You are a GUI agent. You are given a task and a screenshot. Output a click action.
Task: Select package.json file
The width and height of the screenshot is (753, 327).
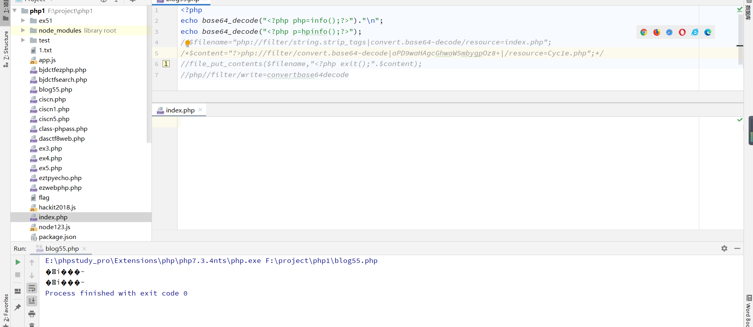(x=57, y=237)
